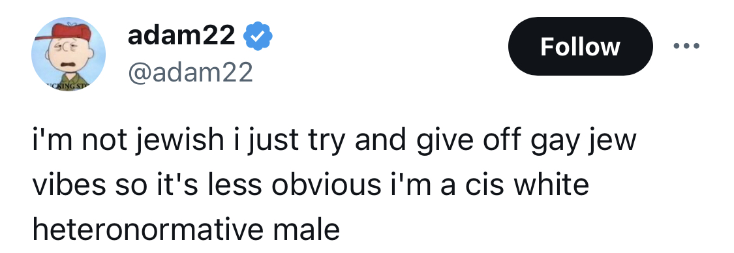
Task: Open the three-dot more options menu
Action: (686, 46)
